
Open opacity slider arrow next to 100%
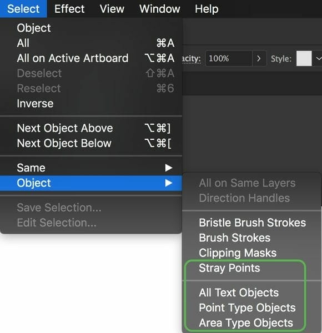(x=259, y=58)
